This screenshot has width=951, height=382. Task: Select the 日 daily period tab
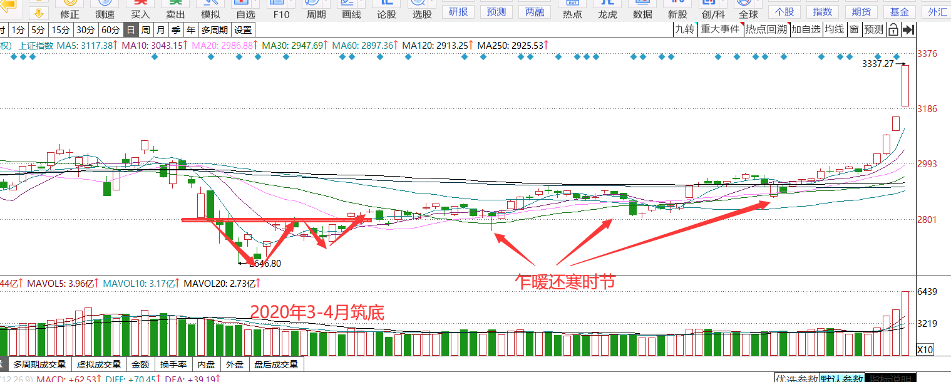131,29
